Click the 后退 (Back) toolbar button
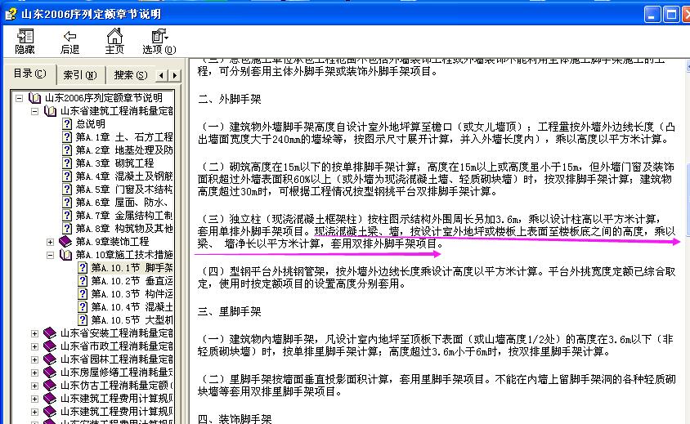The image size is (690, 424). (69, 42)
